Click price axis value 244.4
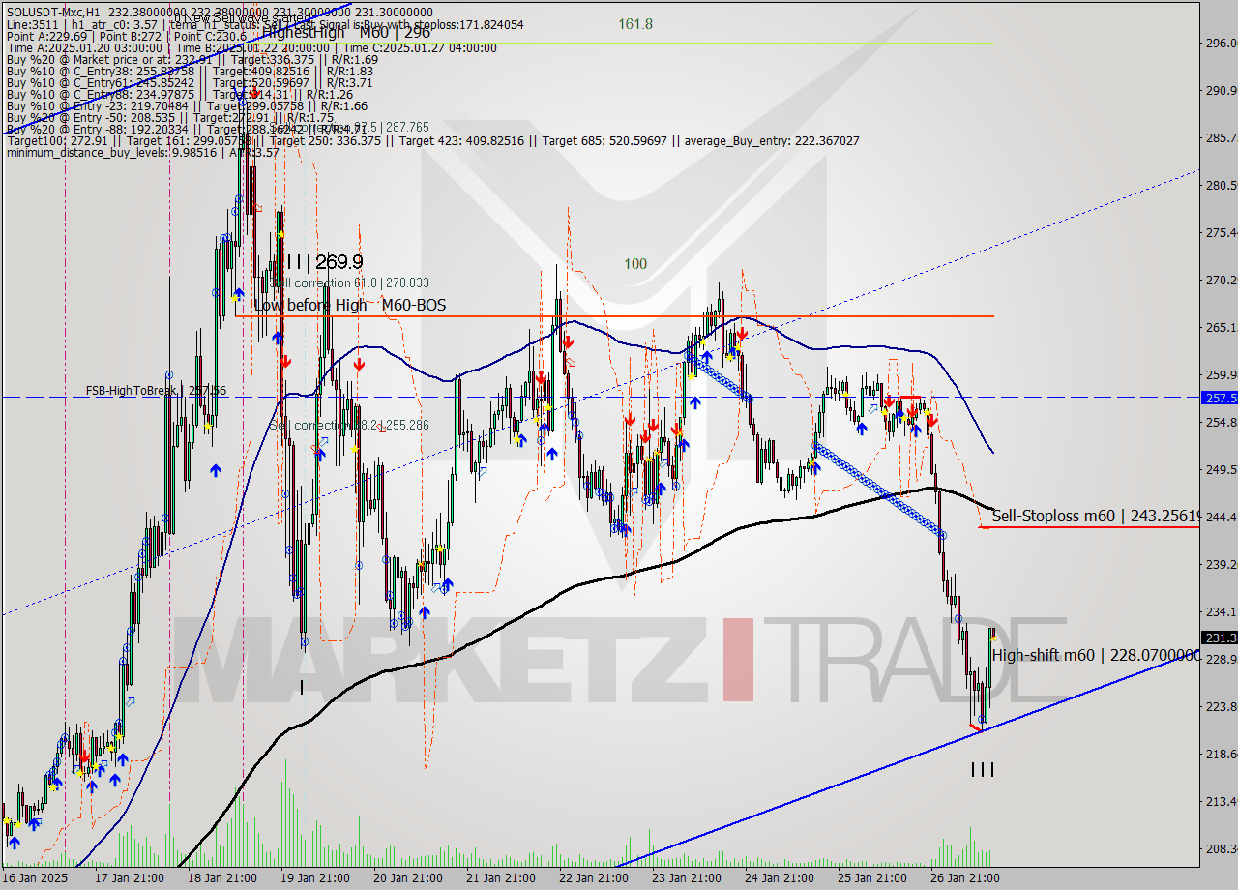 (1220, 517)
